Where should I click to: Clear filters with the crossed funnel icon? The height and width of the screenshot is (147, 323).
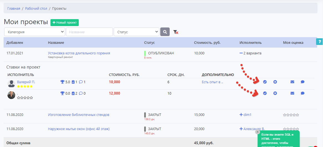176,32
